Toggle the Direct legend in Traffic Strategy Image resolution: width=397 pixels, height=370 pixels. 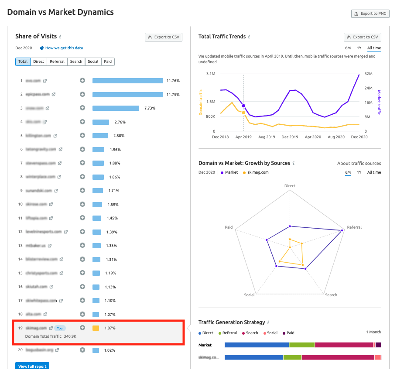(205, 333)
